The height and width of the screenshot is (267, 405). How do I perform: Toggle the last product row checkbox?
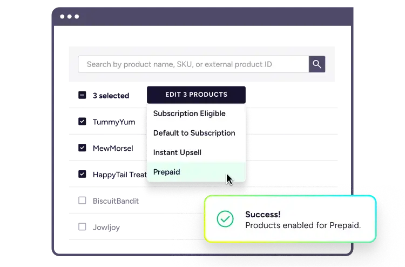pos(82,228)
